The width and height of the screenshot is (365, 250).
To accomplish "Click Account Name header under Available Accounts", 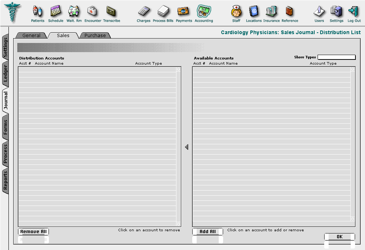I will point(223,63).
